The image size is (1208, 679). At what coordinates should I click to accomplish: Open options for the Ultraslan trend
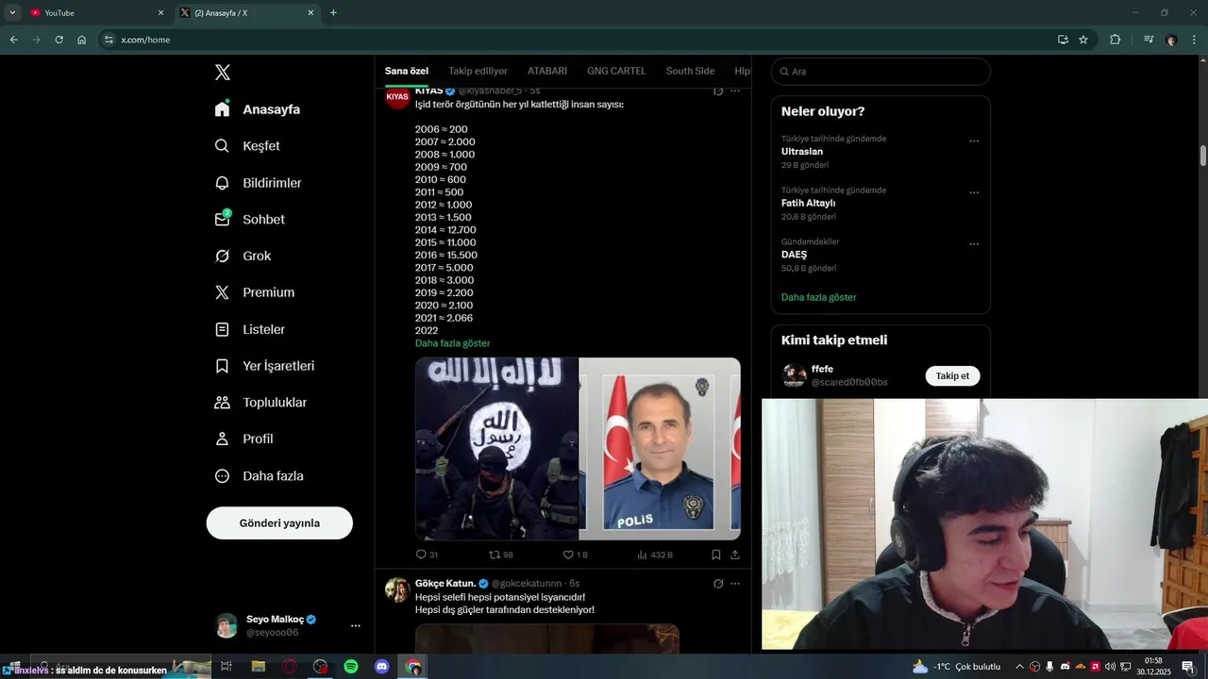tap(974, 141)
